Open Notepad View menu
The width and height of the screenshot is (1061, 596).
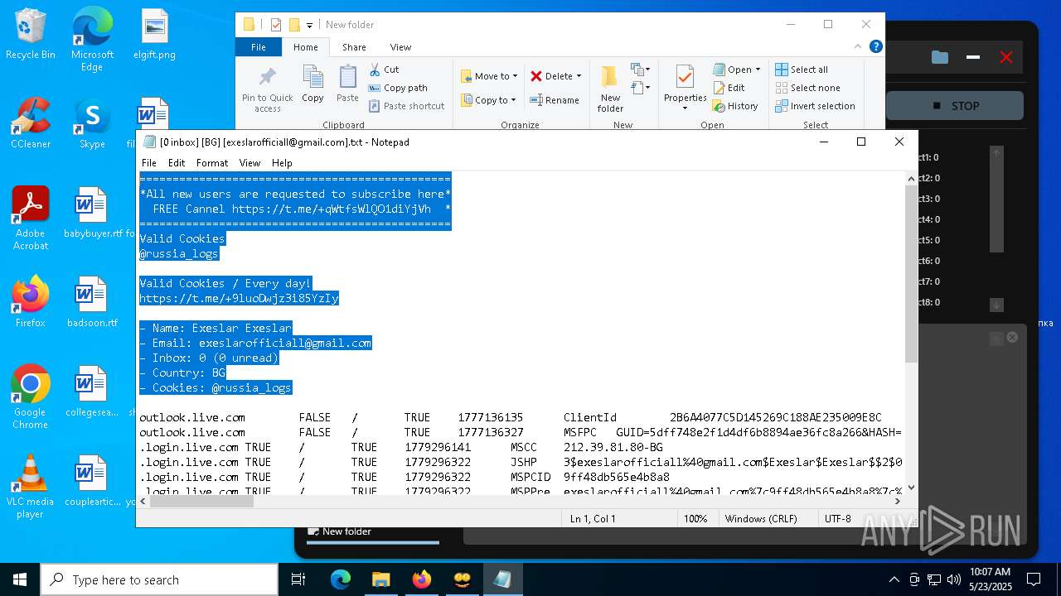250,163
